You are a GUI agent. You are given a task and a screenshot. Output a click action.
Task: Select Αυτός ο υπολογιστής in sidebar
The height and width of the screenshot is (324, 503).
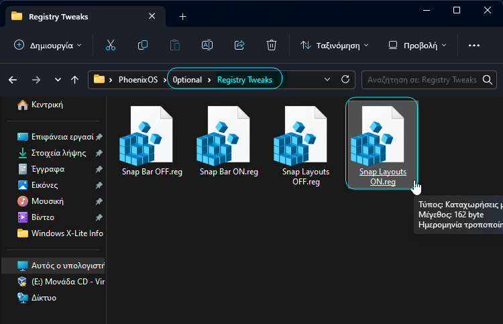[x=53, y=266]
